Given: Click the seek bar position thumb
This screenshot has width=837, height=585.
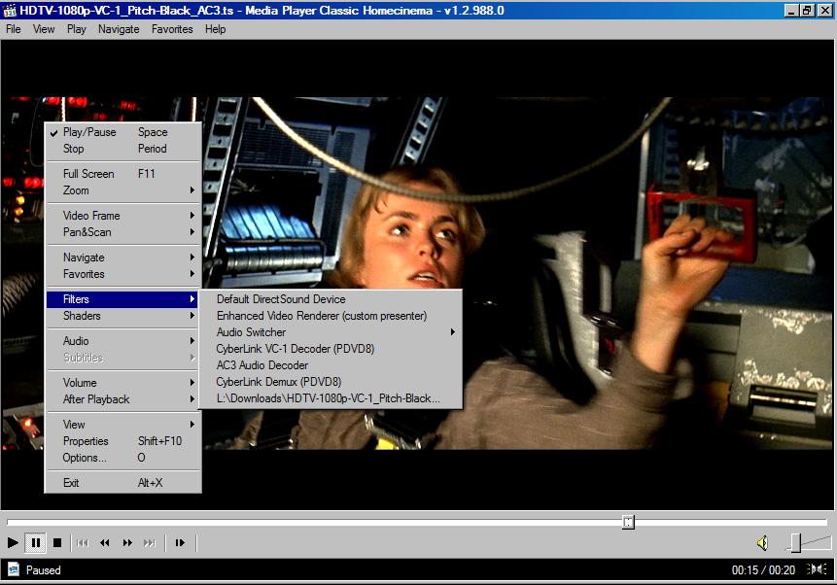Looking at the screenshot, I should pyautogui.click(x=628, y=522).
